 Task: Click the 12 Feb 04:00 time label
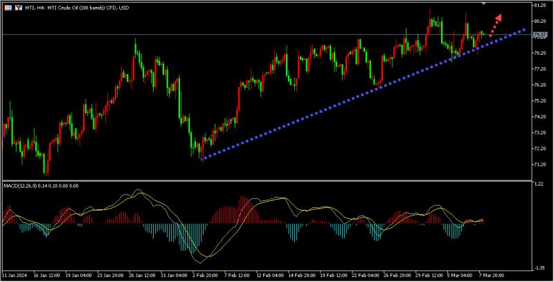click(270, 275)
